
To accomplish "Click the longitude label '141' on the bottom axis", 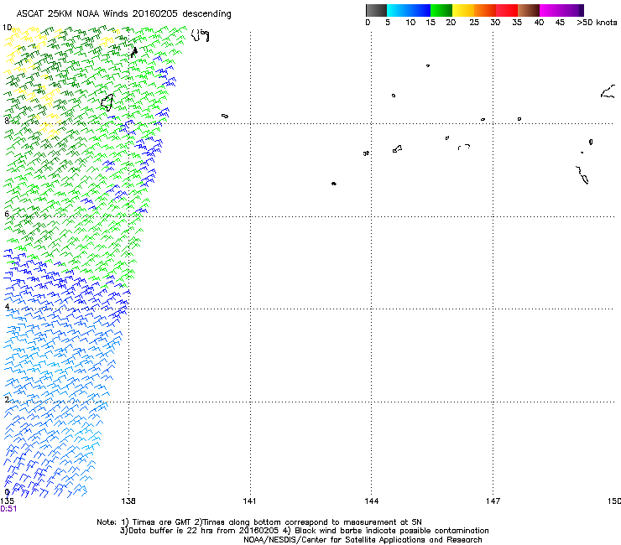I will [x=249, y=501].
